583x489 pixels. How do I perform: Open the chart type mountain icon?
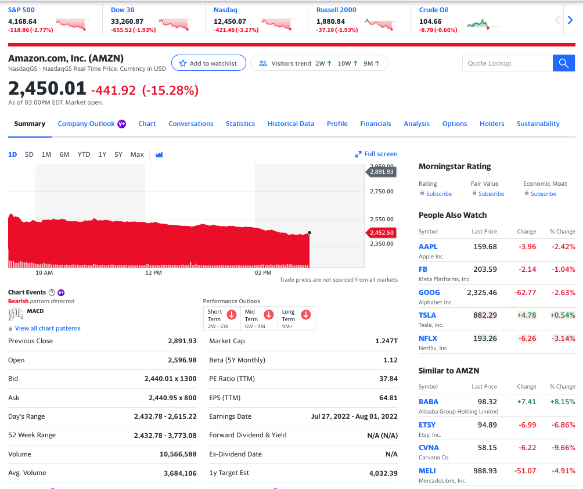tap(159, 154)
